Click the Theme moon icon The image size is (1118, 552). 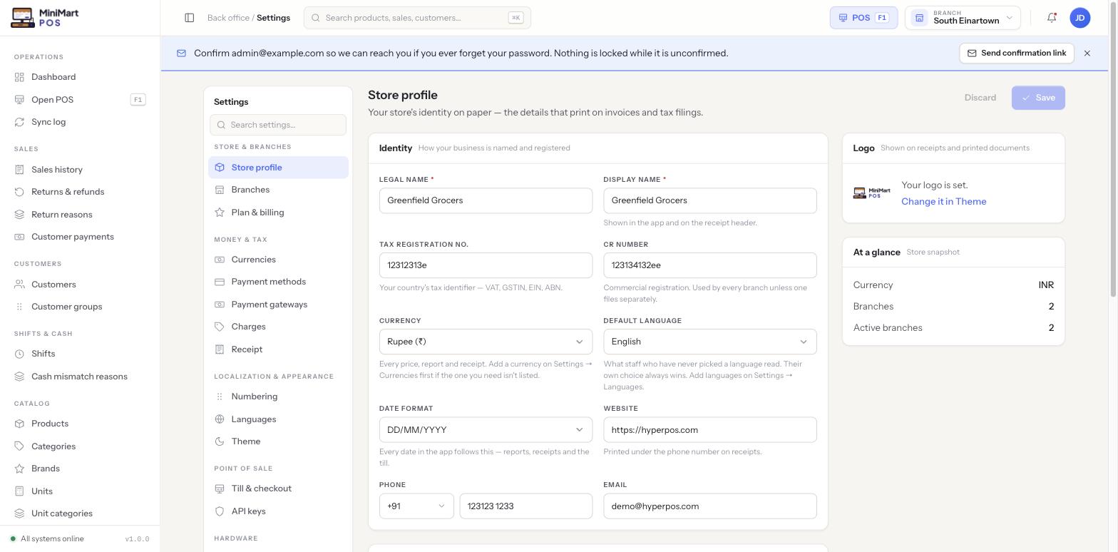pyautogui.click(x=220, y=441)
